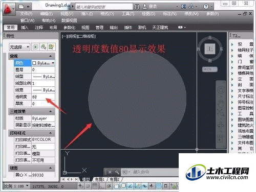The height and width of the screenshot is (192, 256).
Task: Toggle ortho mode in status bar
Action: pos(102,186)
